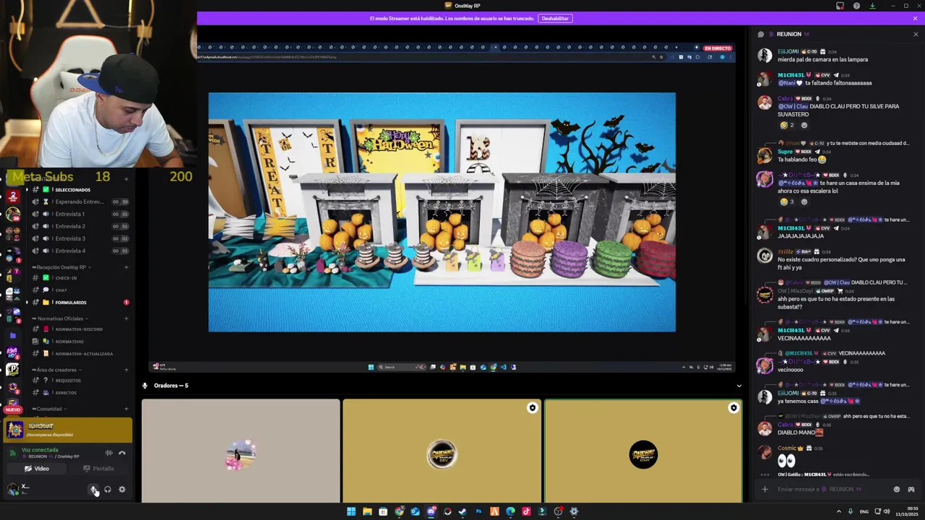Open the NORMATIVAS channel
This screenshot has height=520, width=925.
[x=79, y=342]
